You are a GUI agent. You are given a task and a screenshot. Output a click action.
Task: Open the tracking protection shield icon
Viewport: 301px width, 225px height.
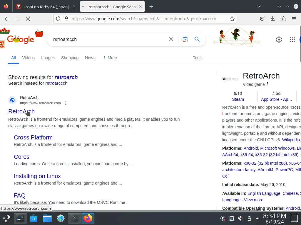tap(58, 19)
